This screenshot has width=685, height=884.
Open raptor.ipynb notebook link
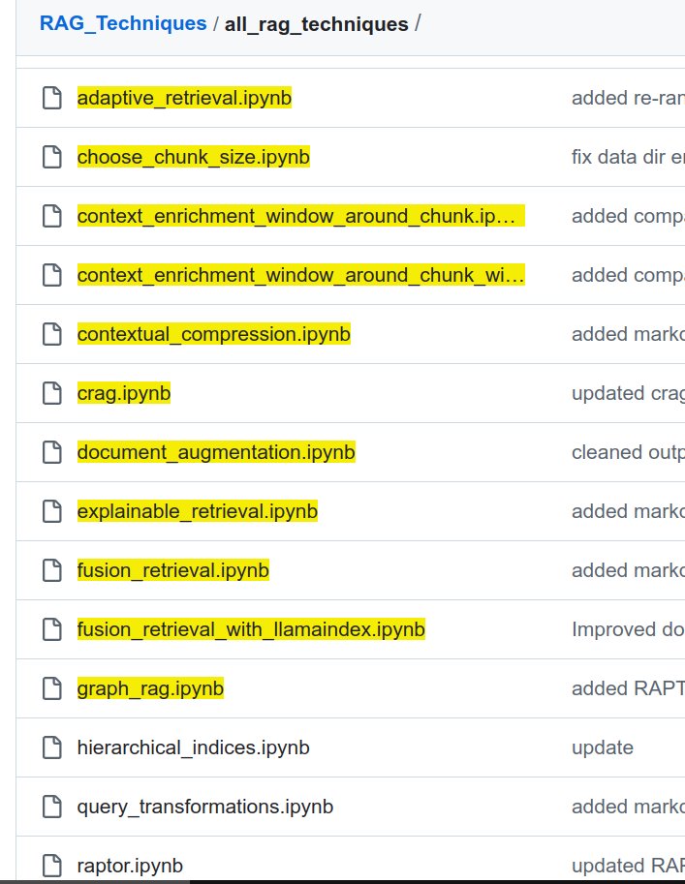tap(130, 865)
